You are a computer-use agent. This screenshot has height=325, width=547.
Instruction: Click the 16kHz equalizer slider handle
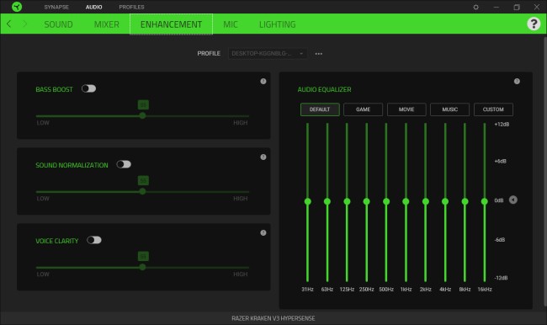click(484, 201)
